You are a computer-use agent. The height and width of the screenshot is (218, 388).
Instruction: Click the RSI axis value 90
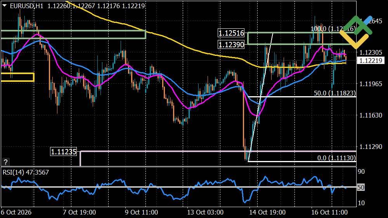point(361,172)
